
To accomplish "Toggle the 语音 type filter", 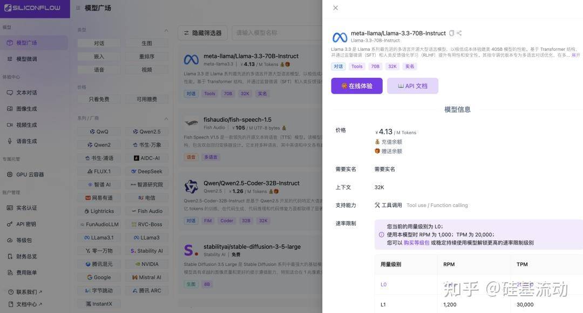I will pos(99,70).
